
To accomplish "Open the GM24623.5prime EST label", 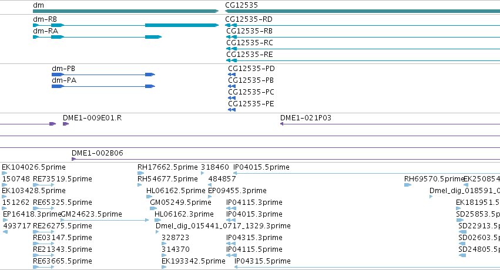I will pyautogui.click(x=92, y=214).
